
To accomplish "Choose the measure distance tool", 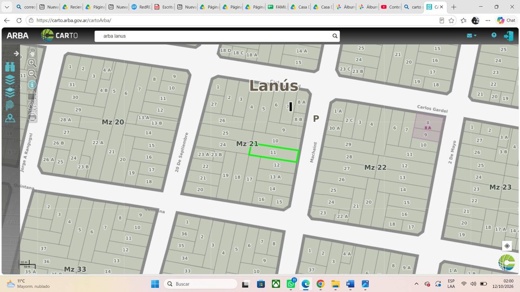I will coord(32,107).
